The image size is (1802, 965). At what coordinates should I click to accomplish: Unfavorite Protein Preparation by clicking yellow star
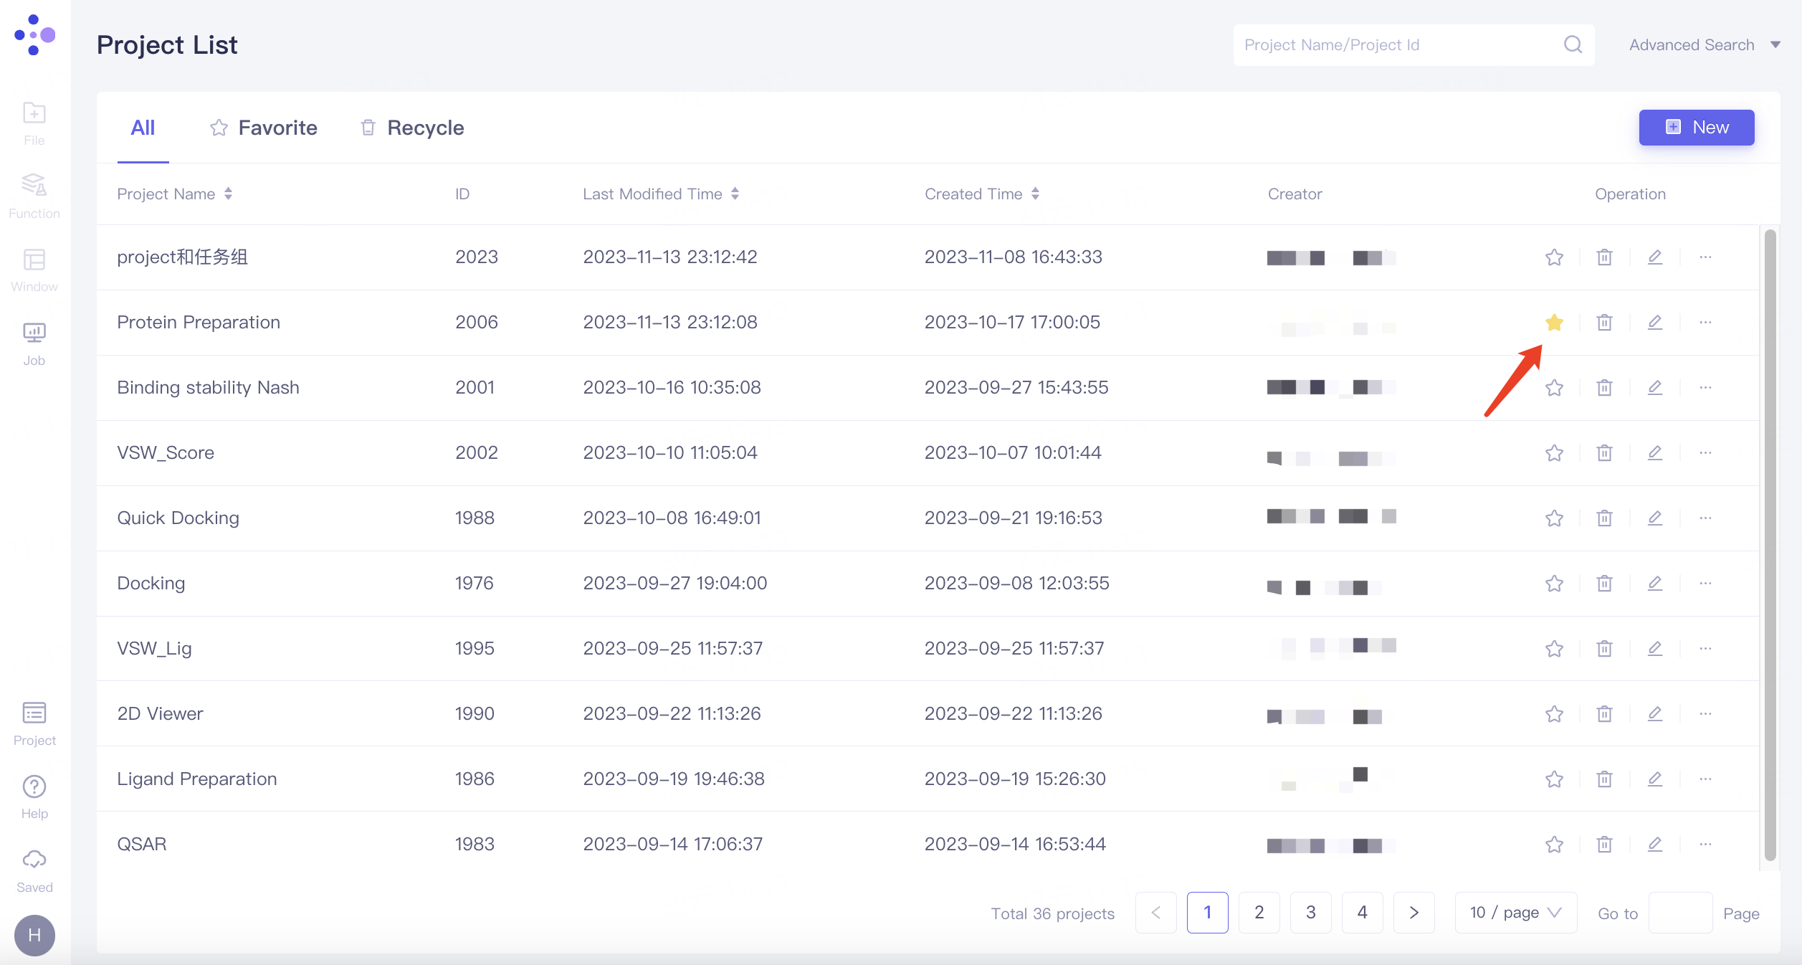coord(1554,323)
